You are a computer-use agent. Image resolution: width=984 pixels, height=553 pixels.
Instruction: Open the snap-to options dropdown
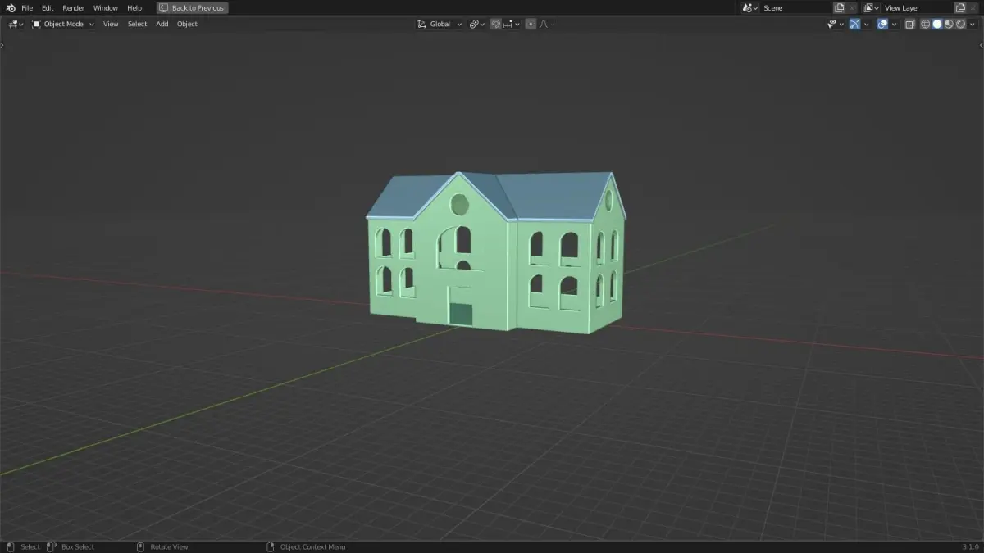coord(512,24)
